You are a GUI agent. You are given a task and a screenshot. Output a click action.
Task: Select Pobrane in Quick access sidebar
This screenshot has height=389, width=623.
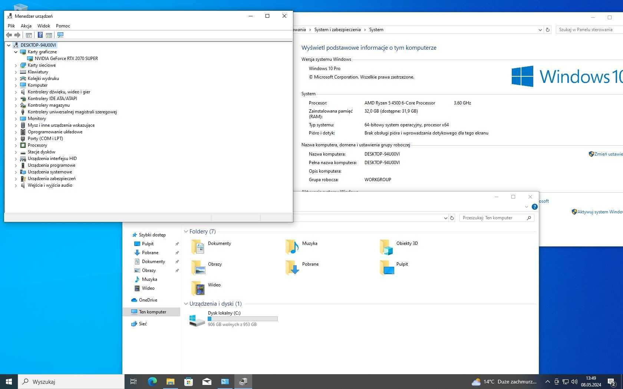tap(150, 253)
